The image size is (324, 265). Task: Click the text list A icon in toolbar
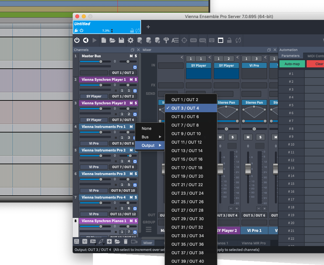click(x=175, y=40)
